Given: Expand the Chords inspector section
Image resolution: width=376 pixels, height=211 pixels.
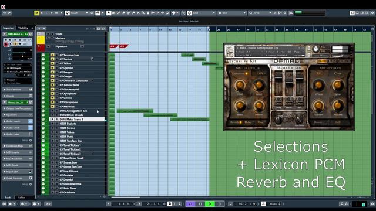Looking at the screenshot, I should pos(18,96).
